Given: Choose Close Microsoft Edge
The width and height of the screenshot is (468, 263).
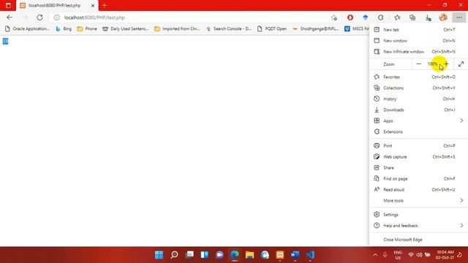Looking at the screenshot, I should [x=418, y=240].
